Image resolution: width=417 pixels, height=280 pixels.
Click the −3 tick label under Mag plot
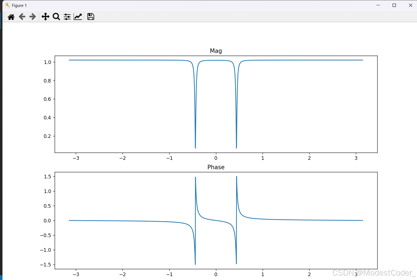pyautogui.click(x=76, y=158)
